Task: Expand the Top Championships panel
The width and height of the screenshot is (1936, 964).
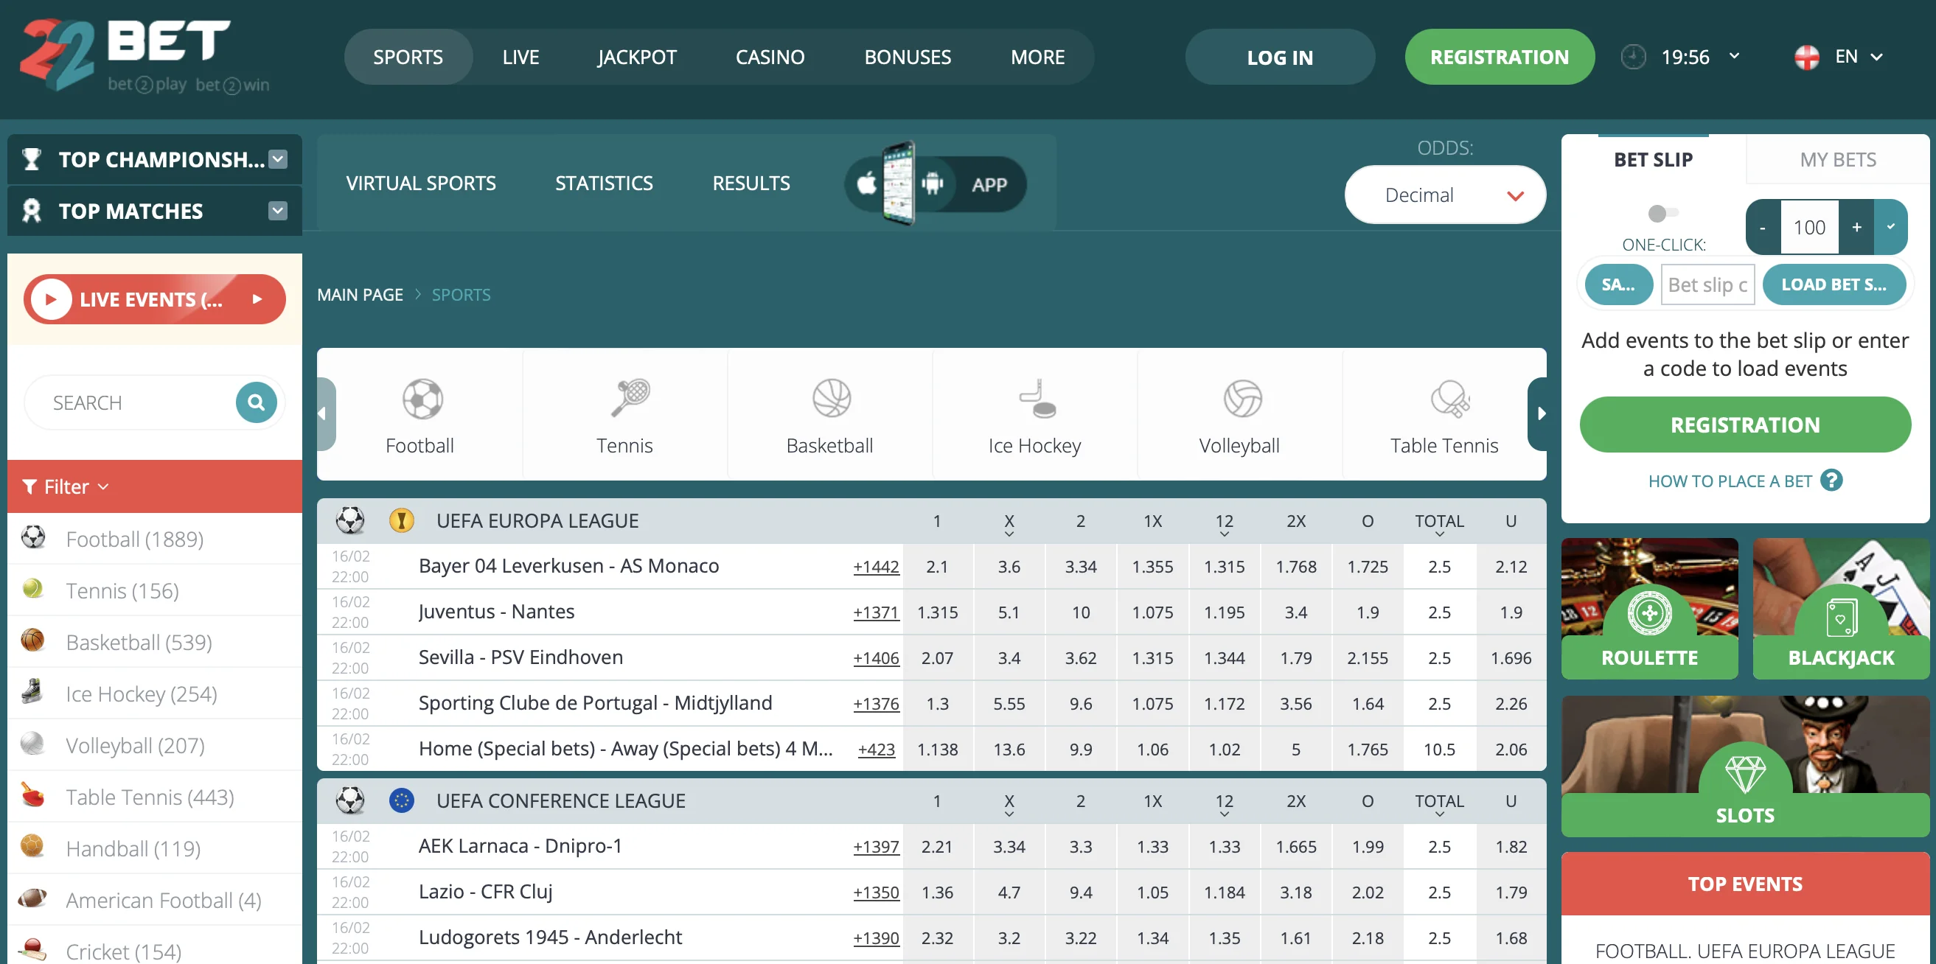Action: pyautogui.click(x=278, y=159)
